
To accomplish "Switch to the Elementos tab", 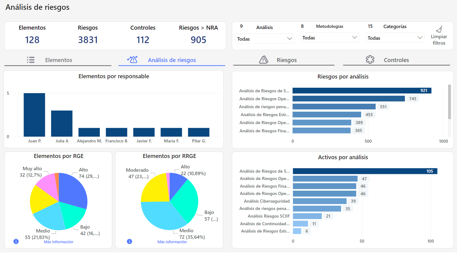I will pos(59,60).
